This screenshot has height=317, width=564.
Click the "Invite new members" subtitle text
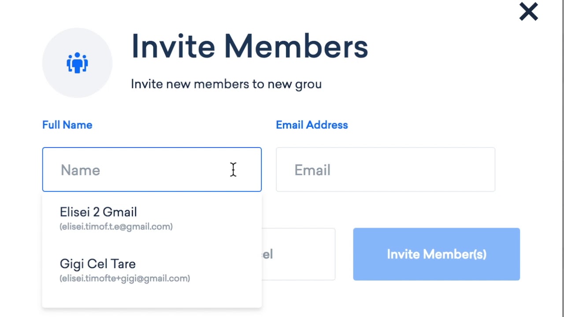point(226,84)
